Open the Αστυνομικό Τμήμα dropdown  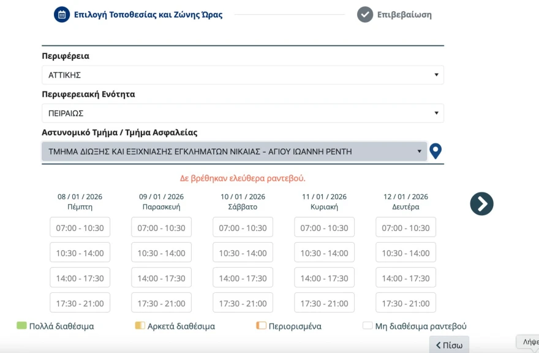234,151
